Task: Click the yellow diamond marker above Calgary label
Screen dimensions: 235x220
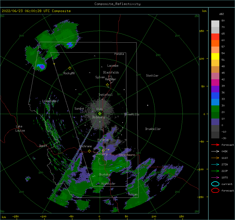Action: (103, 151)
